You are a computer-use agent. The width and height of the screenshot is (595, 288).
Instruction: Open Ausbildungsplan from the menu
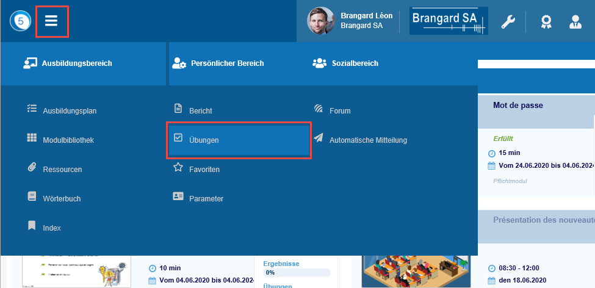(x=70, y=110)
